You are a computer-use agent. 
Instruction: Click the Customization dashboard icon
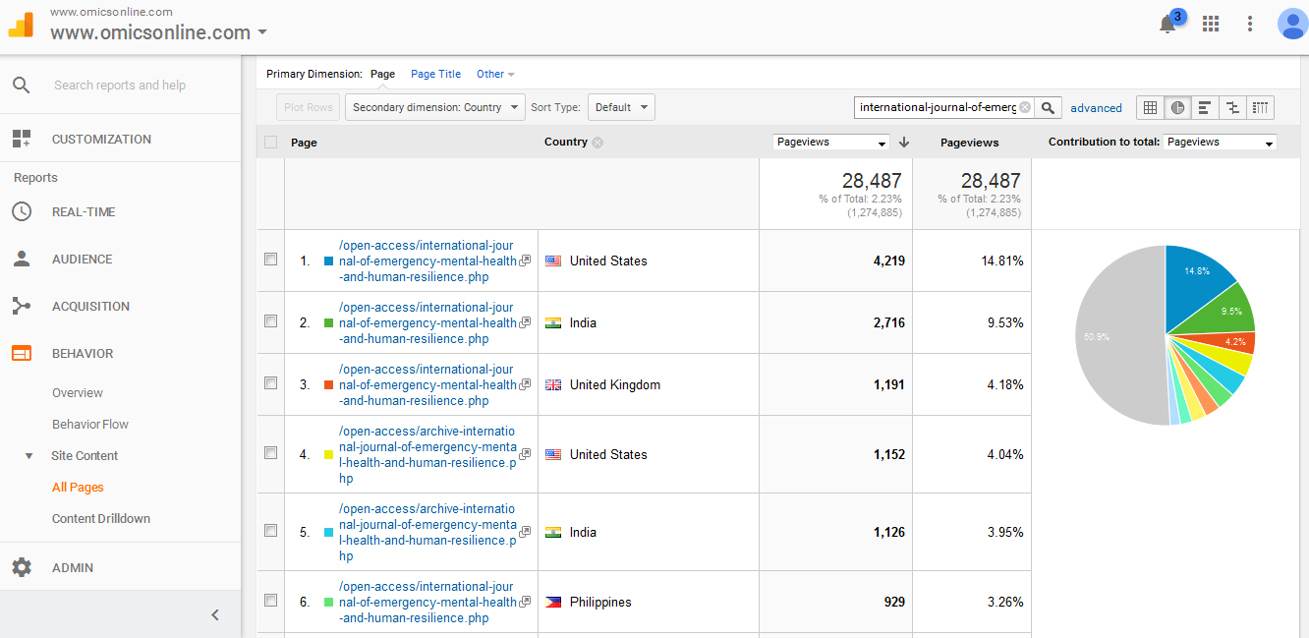pos(22,139)
